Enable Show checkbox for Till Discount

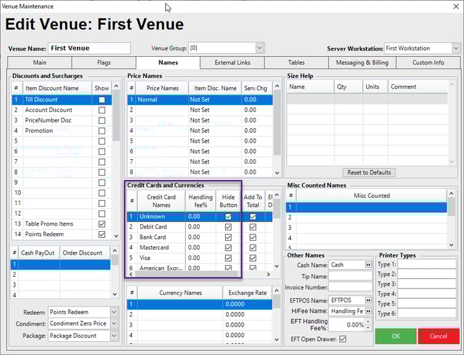coord(102,100)
